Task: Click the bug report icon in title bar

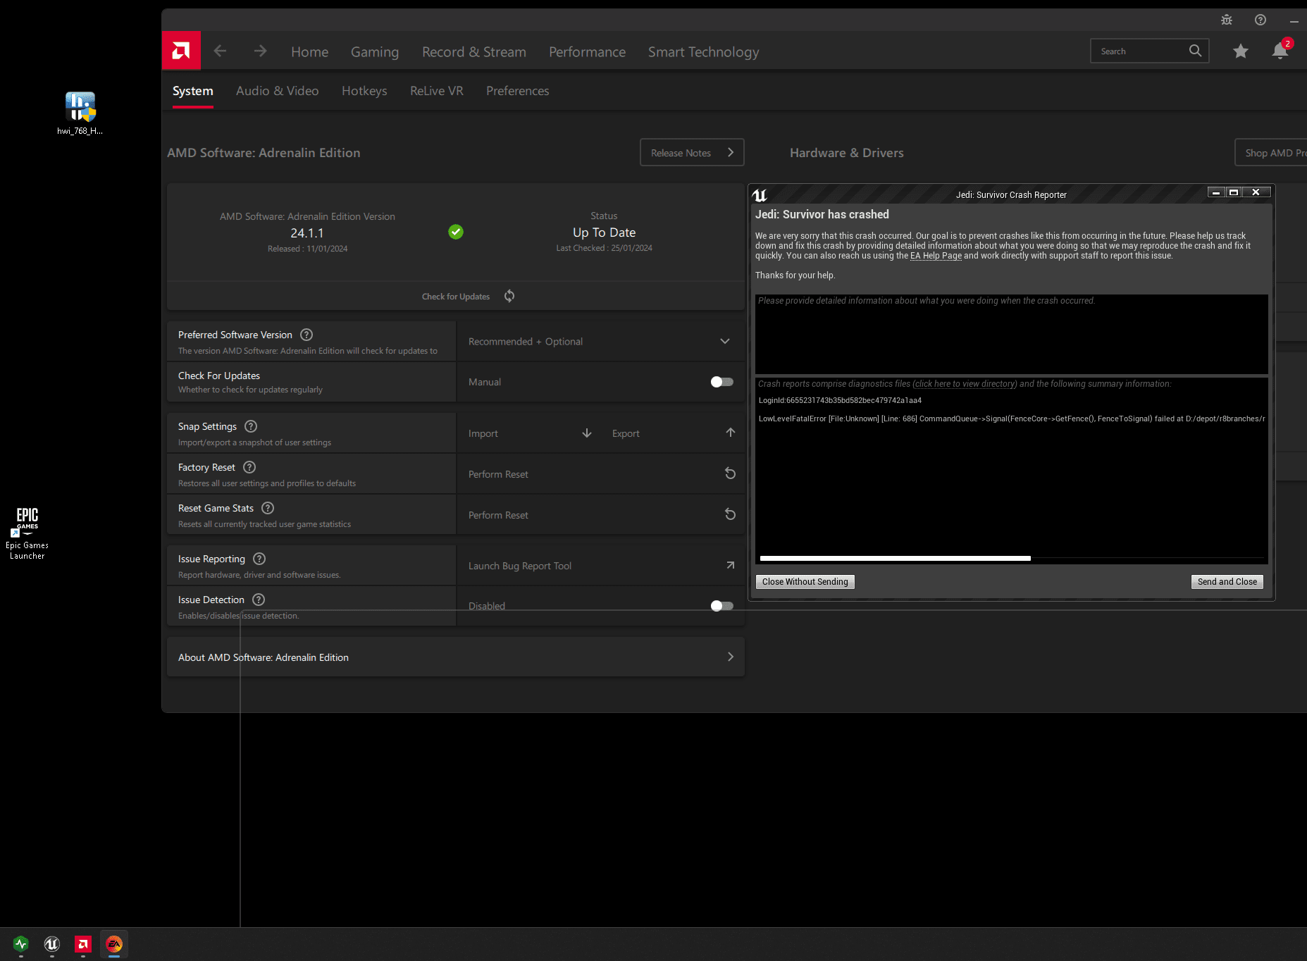Action: tap(1227, 20)
